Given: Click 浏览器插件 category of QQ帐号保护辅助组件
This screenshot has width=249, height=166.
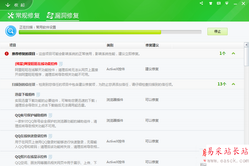Looking at the screenshot, I should point(115,120).
